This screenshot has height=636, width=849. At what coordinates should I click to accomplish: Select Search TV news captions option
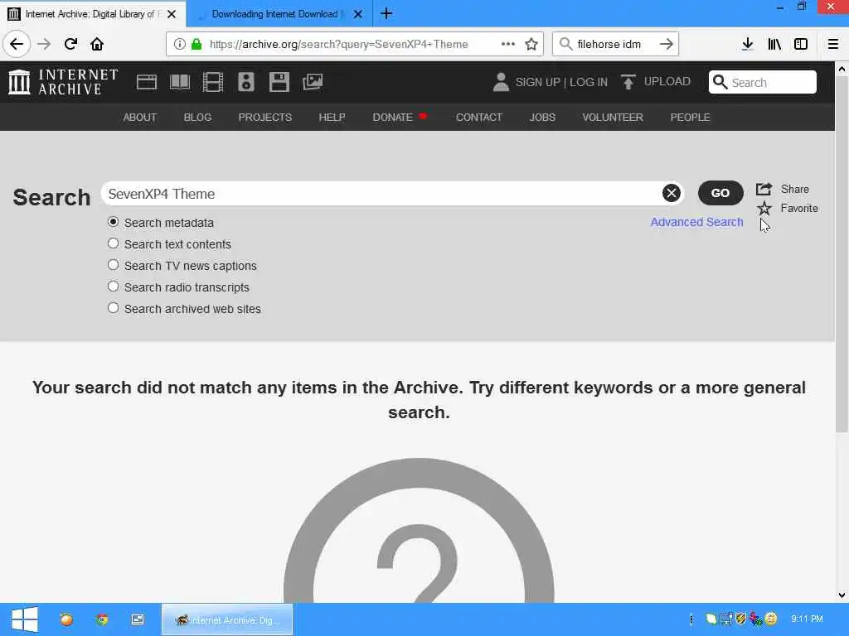[113, 265]
